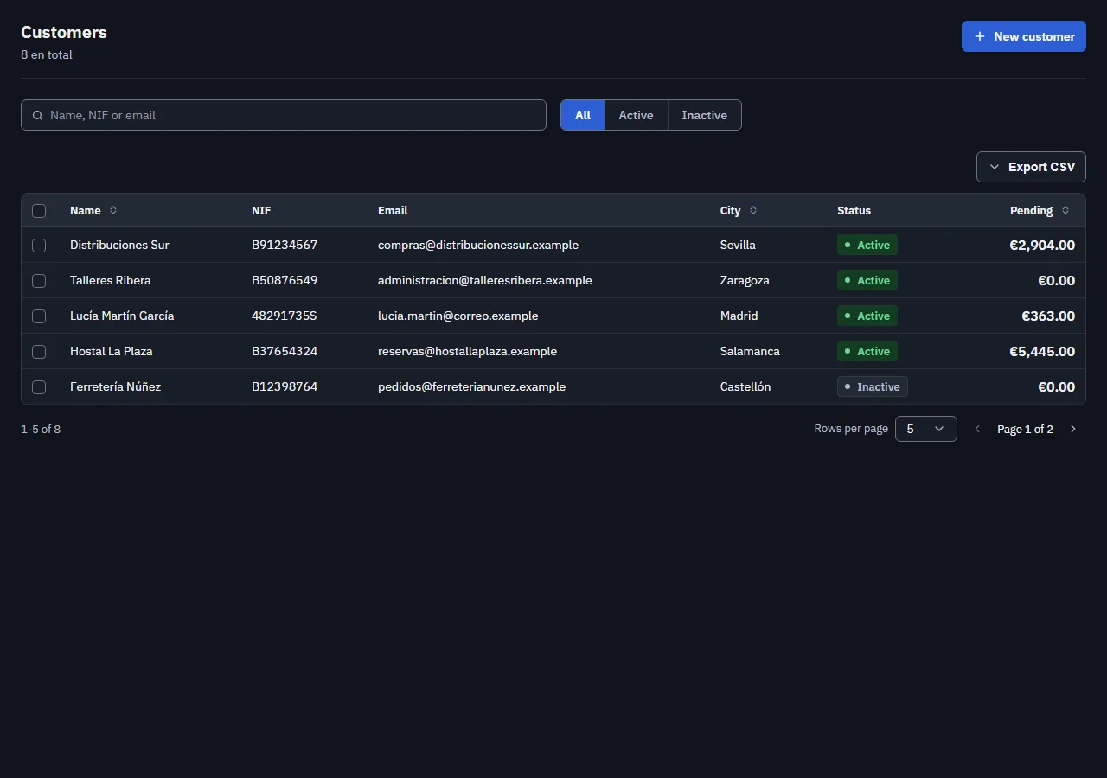Click email reservas@hostallaplaza.example
The width and height of the screenshot is (1107, 778).
click(x=468, y=352)
